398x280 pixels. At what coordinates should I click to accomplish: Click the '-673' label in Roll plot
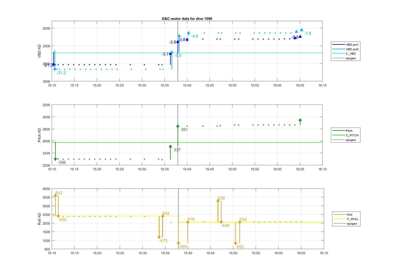tap(163, 241)
